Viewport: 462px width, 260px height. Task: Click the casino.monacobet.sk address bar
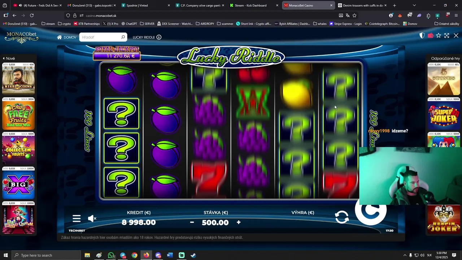pos(202,16)
